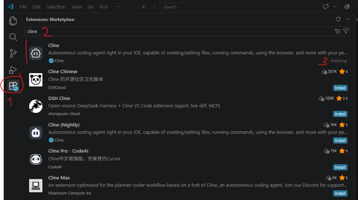Install the Cline Pro - CodeAI extension
The image size is (358, 200).
pos(340,167)
